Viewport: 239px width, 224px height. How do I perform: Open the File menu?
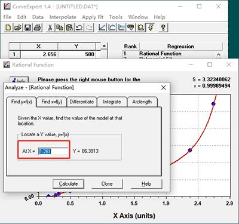tap(7, 17)
